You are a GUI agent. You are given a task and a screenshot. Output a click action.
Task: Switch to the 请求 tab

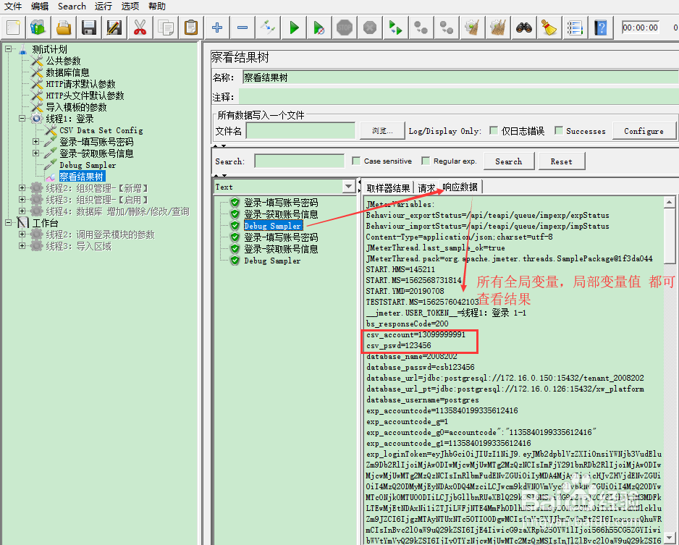(426, 188)
